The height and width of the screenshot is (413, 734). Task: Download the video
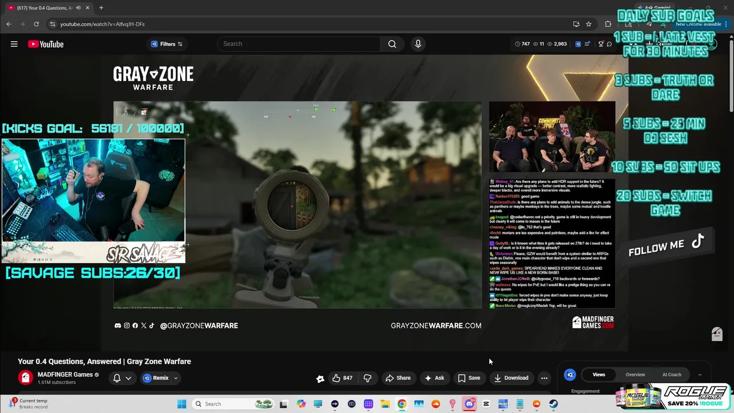click(x=511, y=378)
